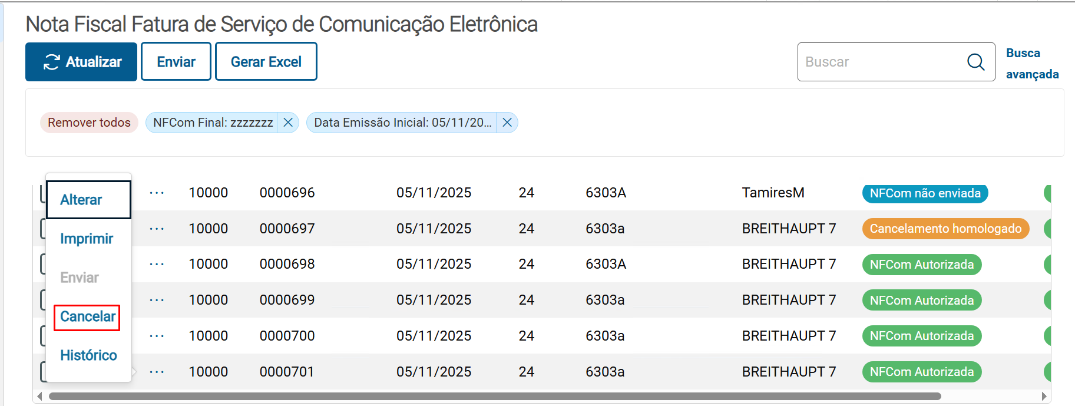Remove the Data Emissão Inicial filter chip
This screenshot has height=406, width=1075.
coord(507,123)
